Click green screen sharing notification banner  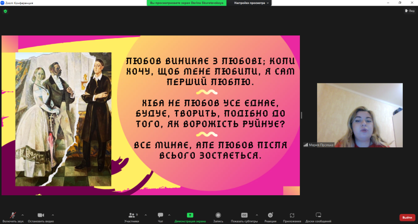(x=187, y=3)
